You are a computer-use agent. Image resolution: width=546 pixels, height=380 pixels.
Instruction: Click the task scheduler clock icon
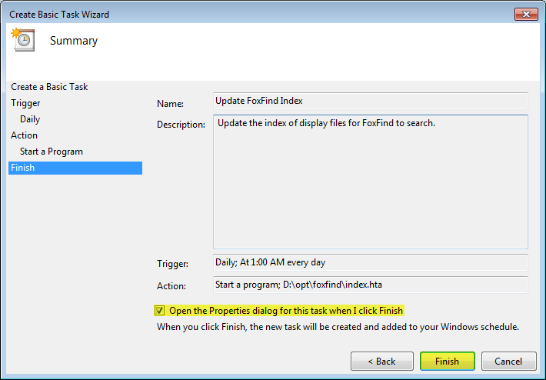click(23, 40)
